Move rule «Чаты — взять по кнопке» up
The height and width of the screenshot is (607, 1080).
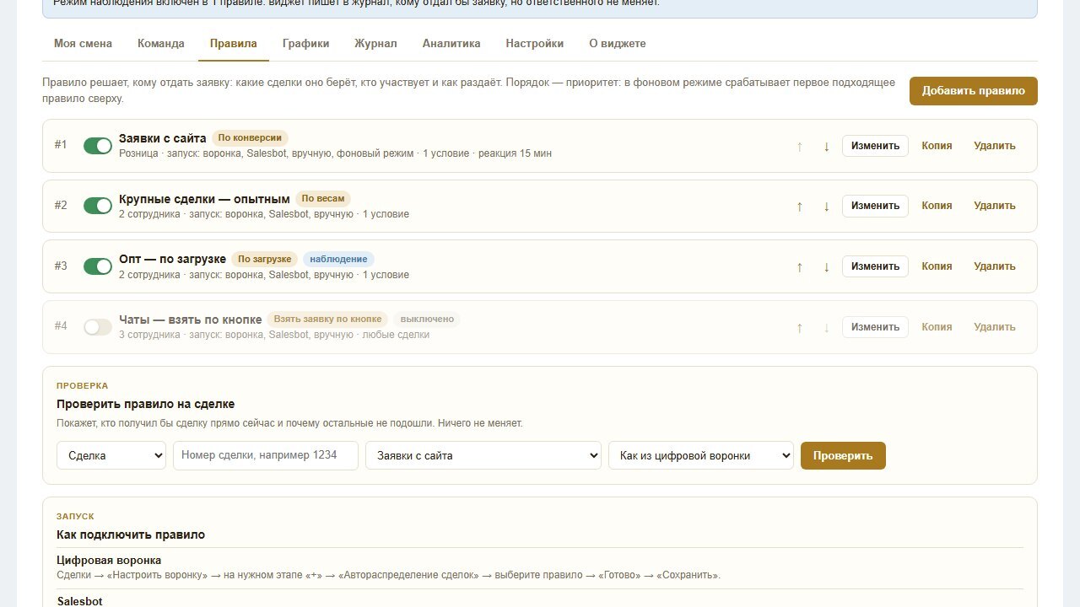(x=799, y=328)
